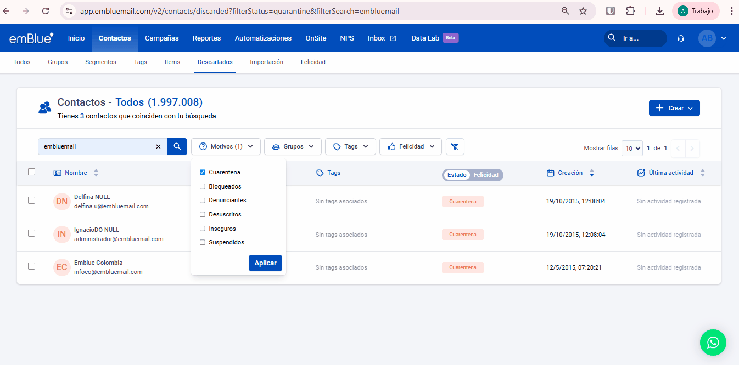Go to the Campañas menu
This screenshot has width=739, height=365.
click(161, 38)
